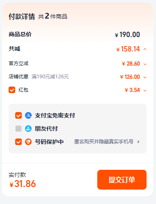Expand the 红包 ¥3.54 chevron
This screenshot has height=204, width=156.
point(145,90)
